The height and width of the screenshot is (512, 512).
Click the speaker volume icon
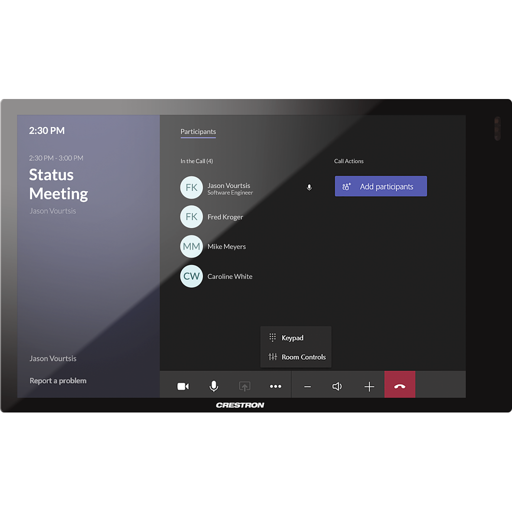337,386
